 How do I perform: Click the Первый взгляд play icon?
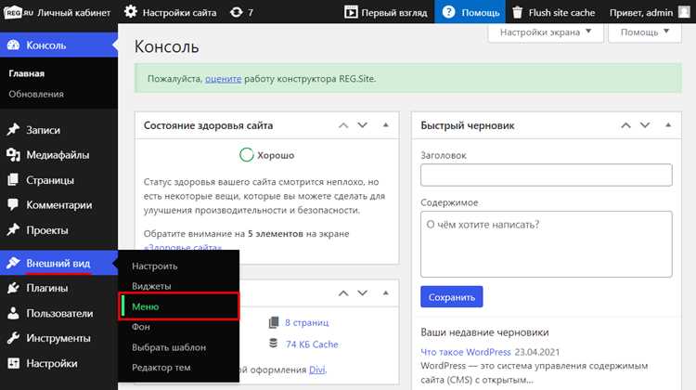351,12
